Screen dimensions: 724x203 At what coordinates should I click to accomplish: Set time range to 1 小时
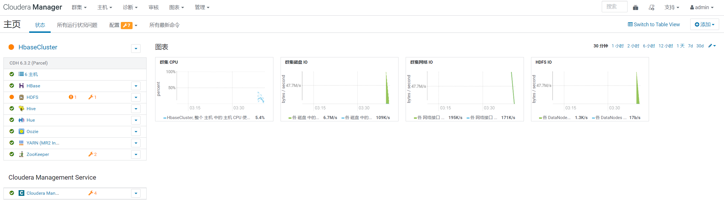(618, 46)
